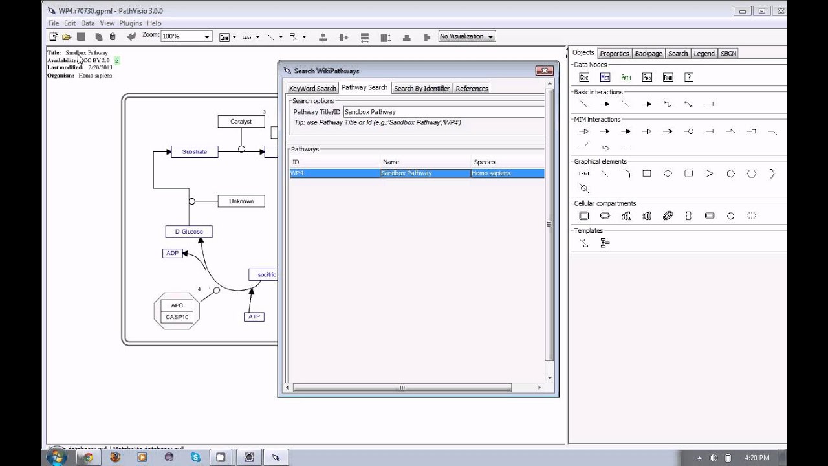Click the horizontal scrollbar in search dialog
Viewport: 828px width, 466px height.
pos(402,388)
